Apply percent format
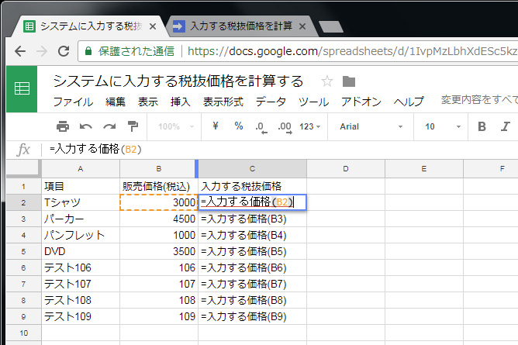518x345 pixels. pyautogui.click(x=239, y=126)
